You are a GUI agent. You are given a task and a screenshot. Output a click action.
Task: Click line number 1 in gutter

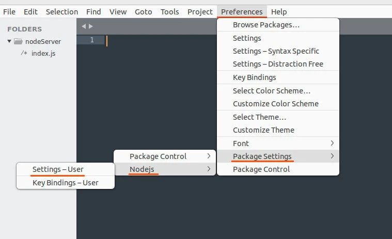[92, 40]
